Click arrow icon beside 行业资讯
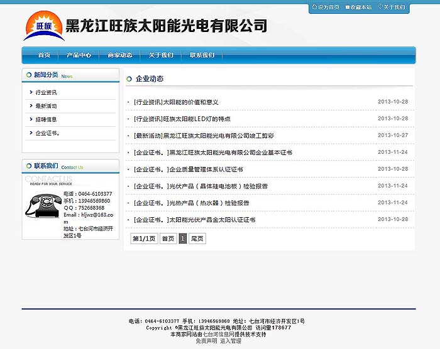Screen dimensions: 440x349 31,92
